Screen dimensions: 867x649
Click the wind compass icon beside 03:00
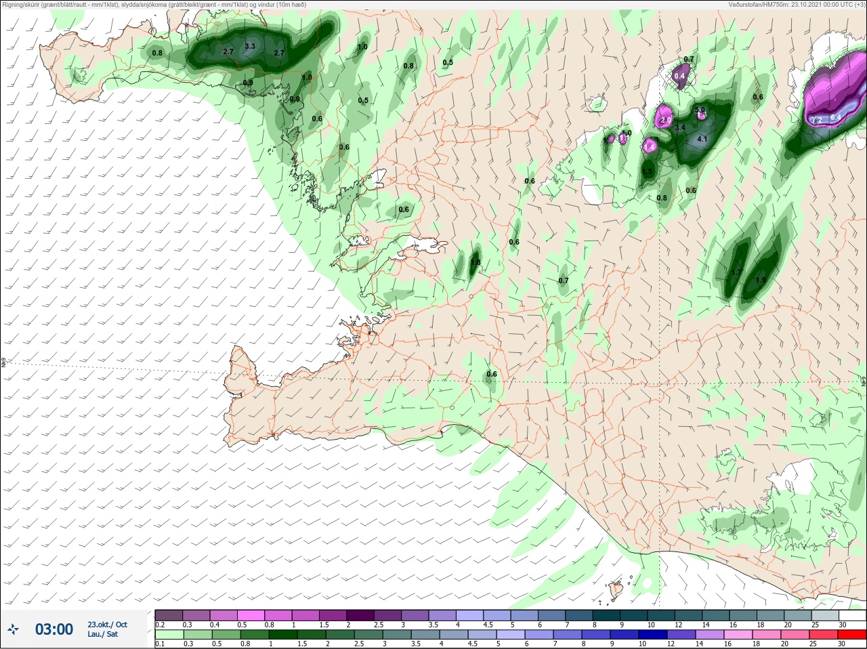13,629
